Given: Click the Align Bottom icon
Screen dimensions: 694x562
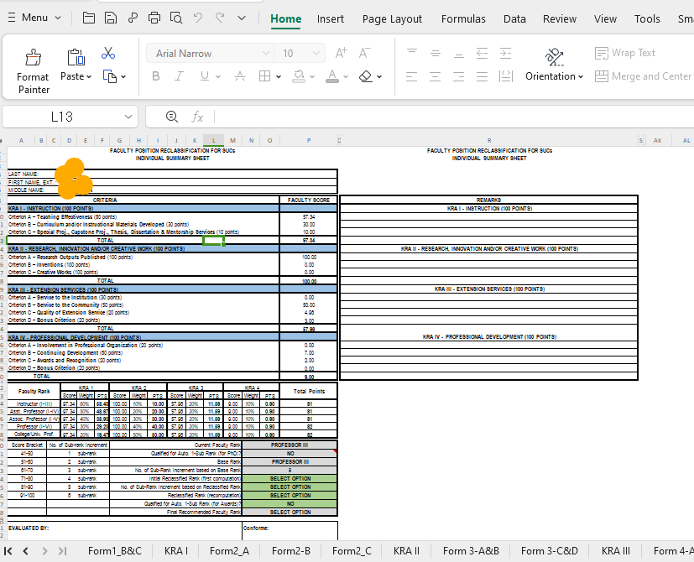Looking at the screenshot, I should pyautogui.click(x=459, y=53).
